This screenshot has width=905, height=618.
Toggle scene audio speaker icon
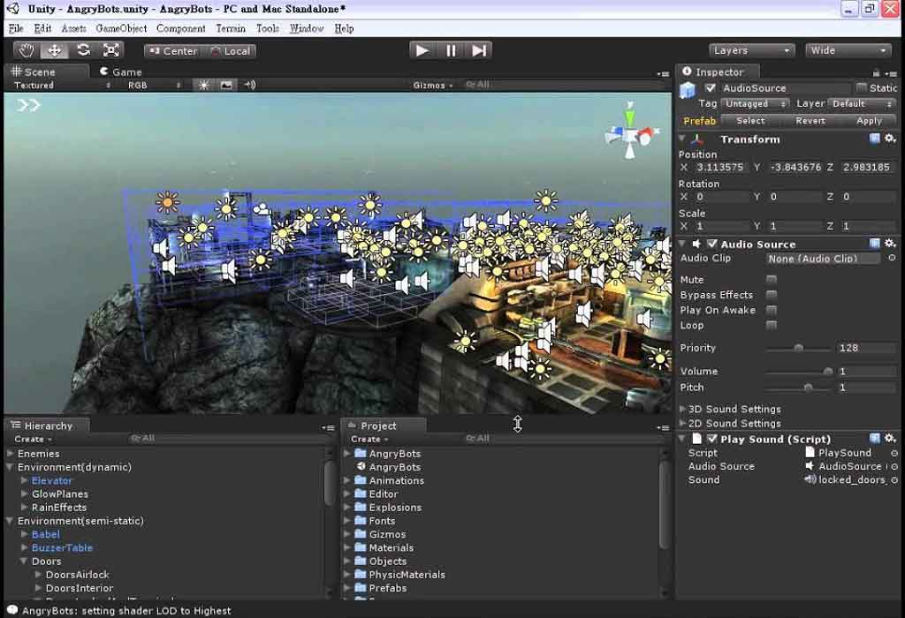pyautogui.click(x=250, y=85)
